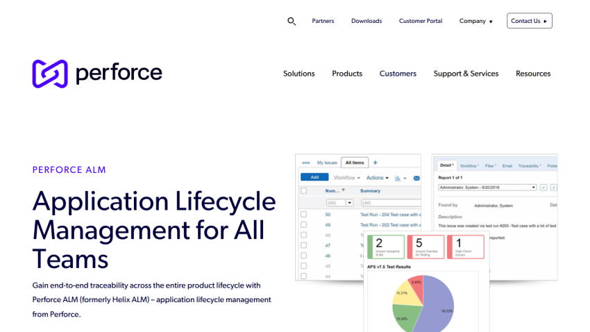Image resolution: width=590 pixels, height=332 pixels.
Task: Switch to the Email tab
Action: 507,166
